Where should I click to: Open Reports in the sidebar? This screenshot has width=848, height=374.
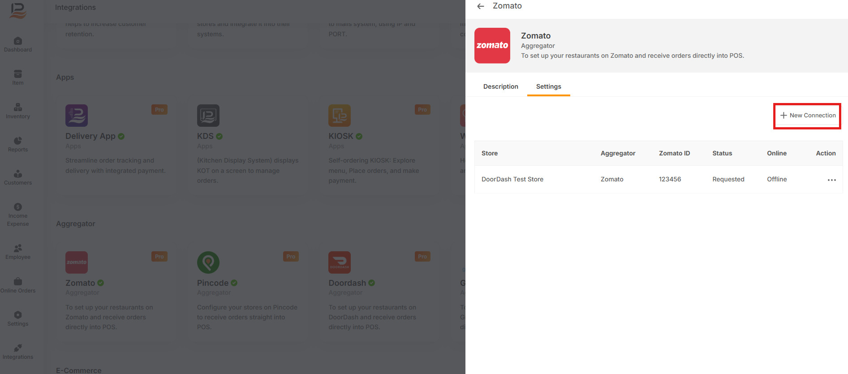pos(18,145)
